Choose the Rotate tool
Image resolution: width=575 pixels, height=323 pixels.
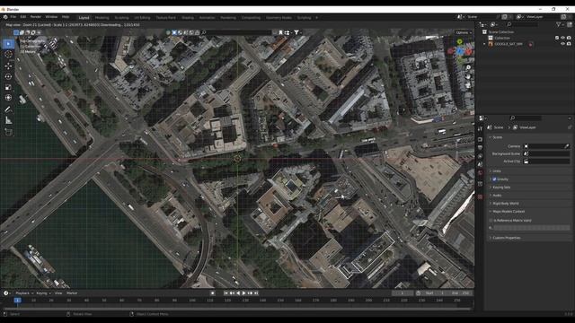point(8,76)
